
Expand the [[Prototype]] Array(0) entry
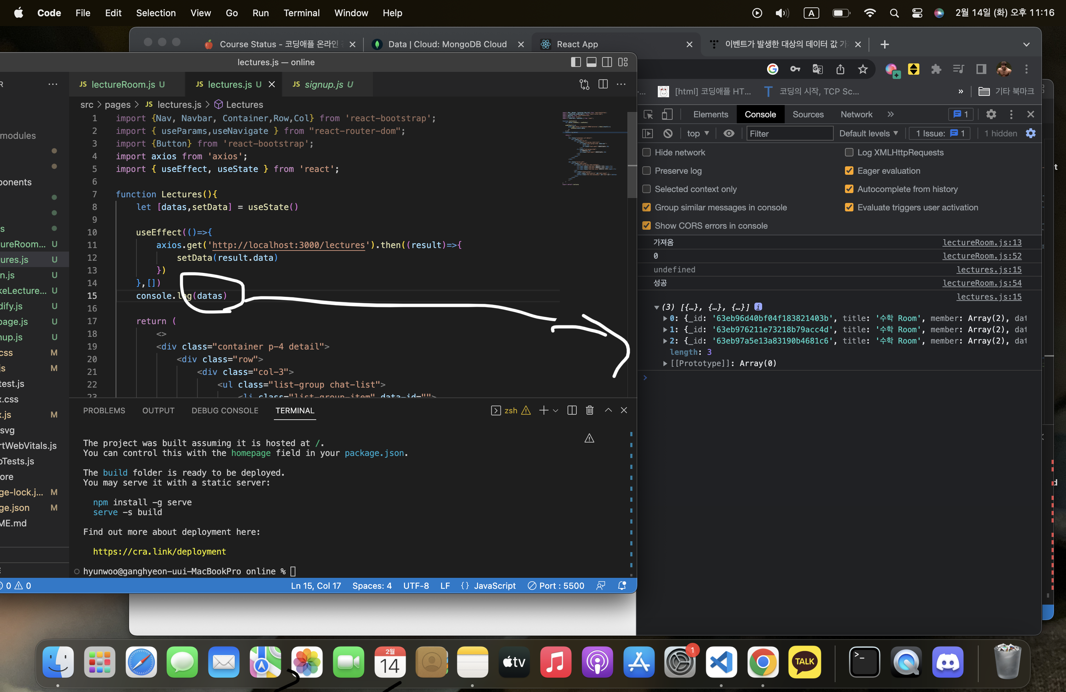[665, 364]
